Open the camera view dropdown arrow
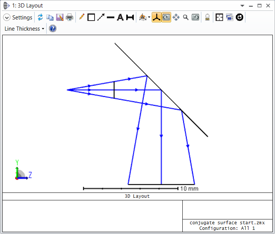Viewport: 275px width, 234px height. pos(149,17)
